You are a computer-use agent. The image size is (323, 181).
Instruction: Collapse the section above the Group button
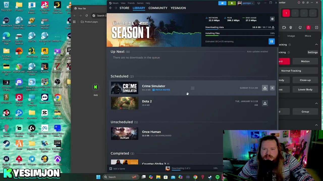tap(316, 103)
